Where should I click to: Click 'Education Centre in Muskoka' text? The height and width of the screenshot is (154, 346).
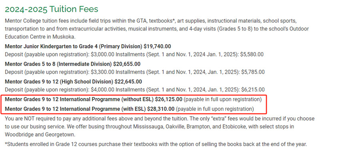[40, 37]
